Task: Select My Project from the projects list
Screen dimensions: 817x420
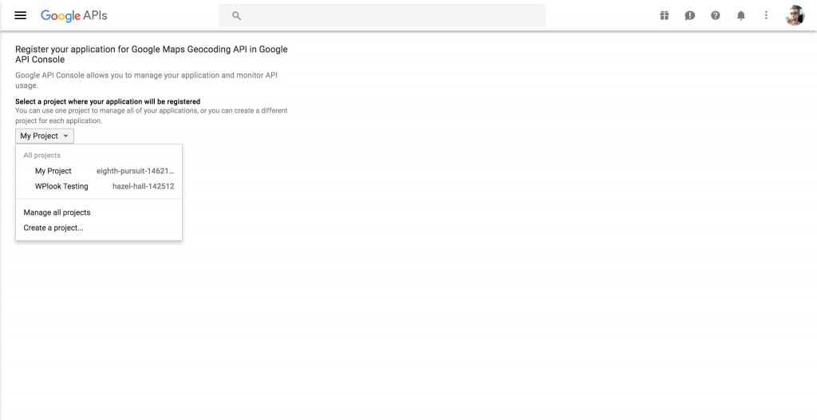Action: pyautogui.click(x=53, y=171)
